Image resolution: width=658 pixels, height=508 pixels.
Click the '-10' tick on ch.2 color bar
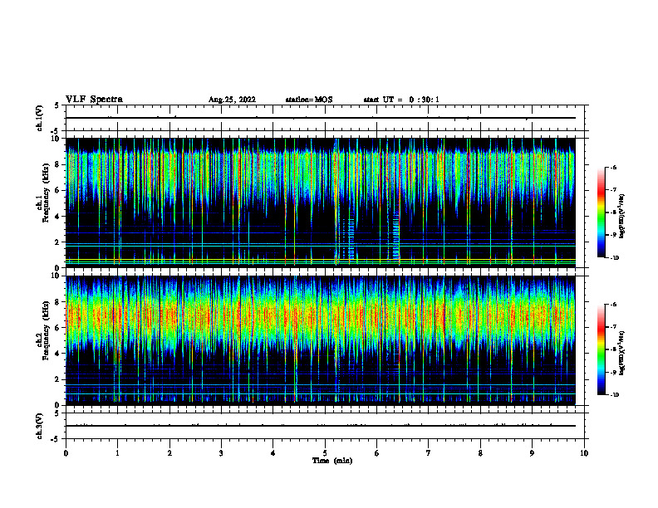point(614,395)
